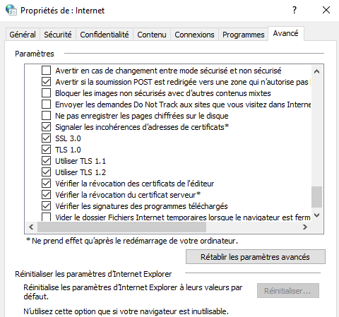Enable Bloquer les images non sécurisés option

46,93
